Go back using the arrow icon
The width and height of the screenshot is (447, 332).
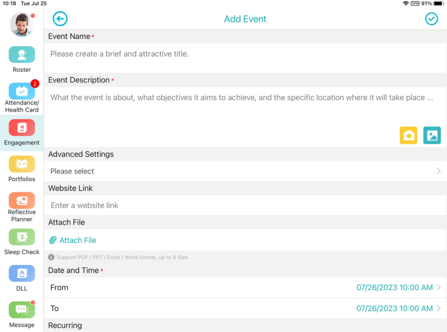pyautogui.click(x=60, y=19)
